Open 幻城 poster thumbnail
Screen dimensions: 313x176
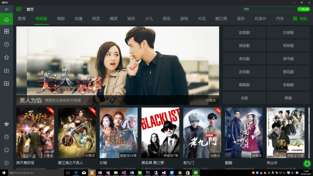pyautogui.click(x=119, y=133)
